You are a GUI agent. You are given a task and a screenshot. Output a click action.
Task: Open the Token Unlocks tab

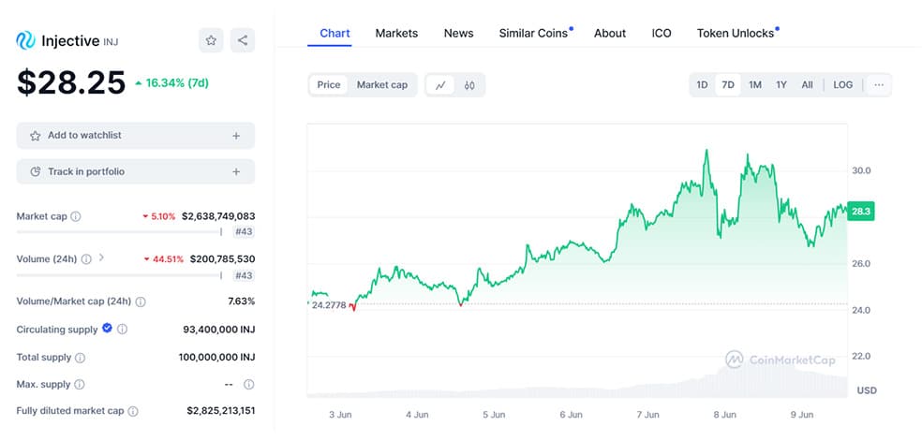(x=737, y=34)
